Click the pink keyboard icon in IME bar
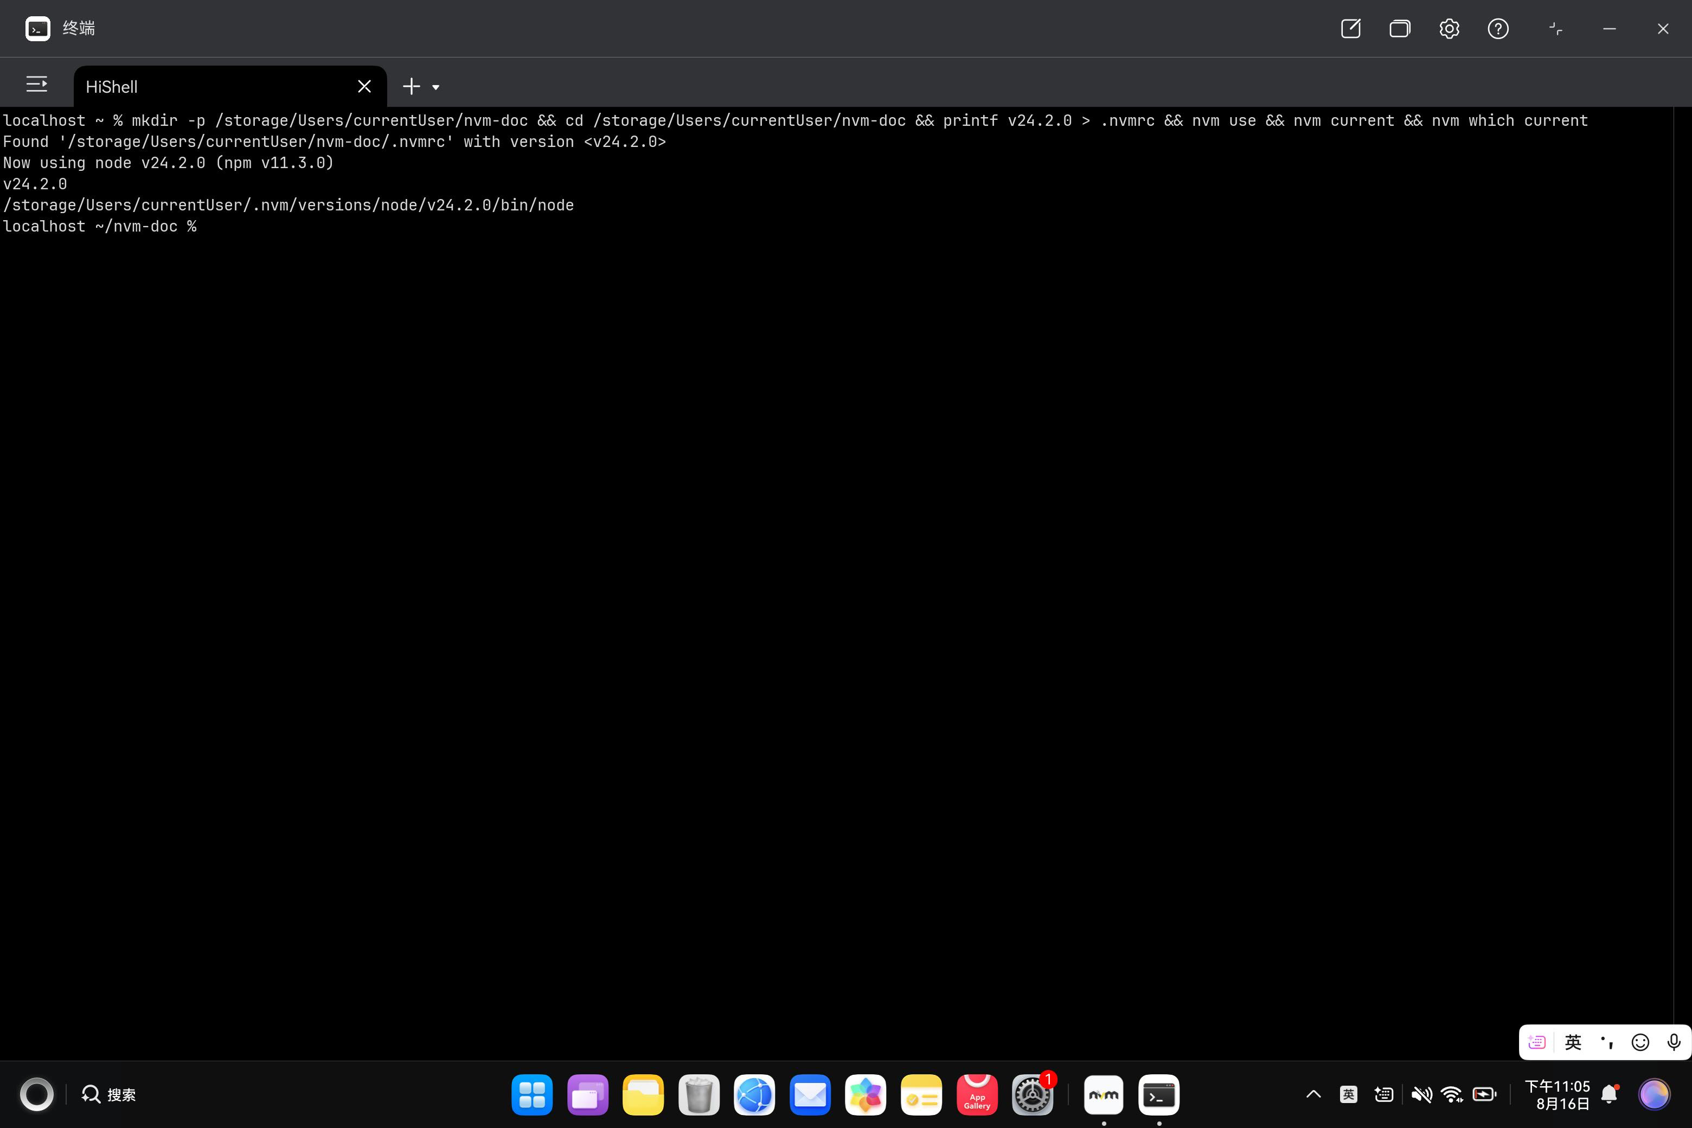 click(1536, 1042)
